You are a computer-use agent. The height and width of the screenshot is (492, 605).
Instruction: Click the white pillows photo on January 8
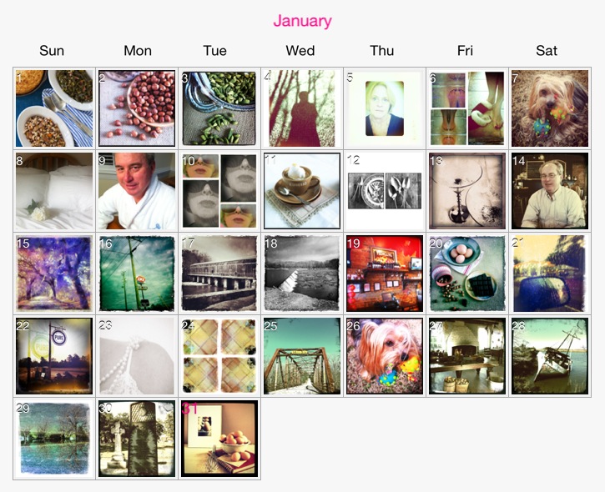[x=54, y=191]
